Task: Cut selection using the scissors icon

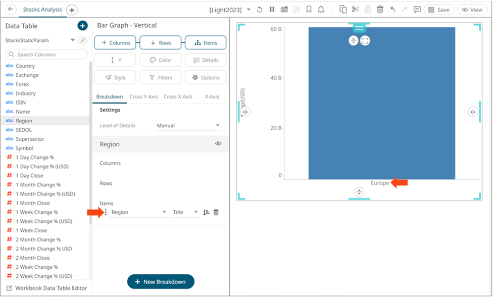Action: (356, 9)
